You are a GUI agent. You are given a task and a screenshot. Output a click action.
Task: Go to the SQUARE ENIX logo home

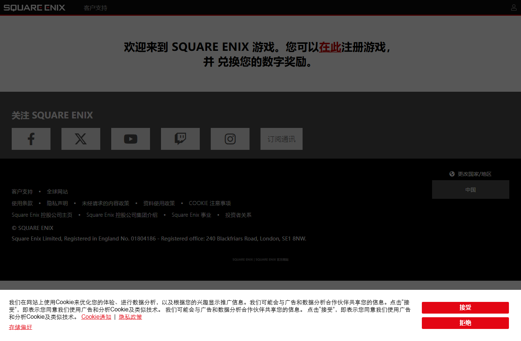tap(34, 8)
